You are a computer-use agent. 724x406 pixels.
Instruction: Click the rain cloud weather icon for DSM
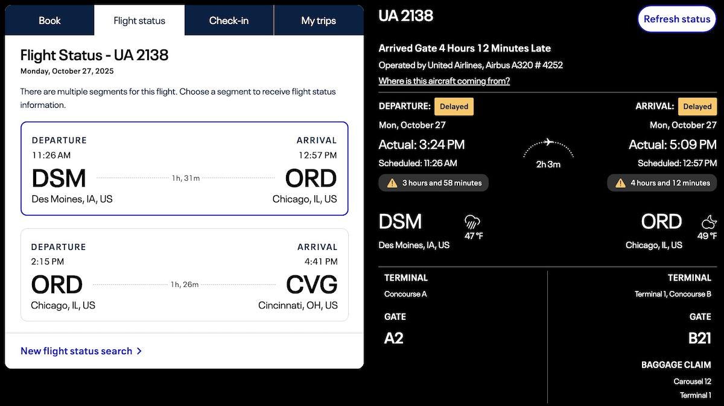point(472,221)
